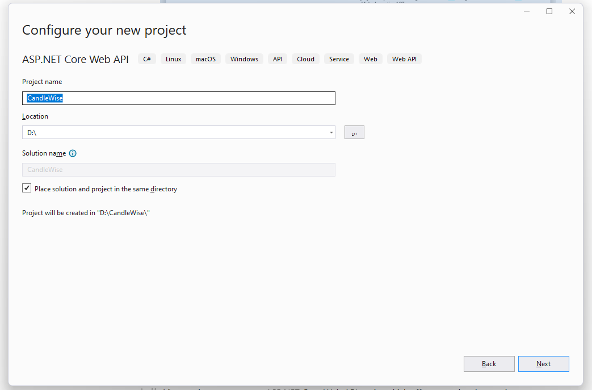Image resolution: width=592 pixels, height=390 pixels.
Task: Select the API tag chip
Action: coord(277,58)
